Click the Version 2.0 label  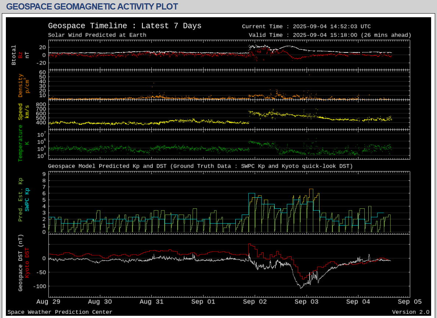[x=410, y=312]
